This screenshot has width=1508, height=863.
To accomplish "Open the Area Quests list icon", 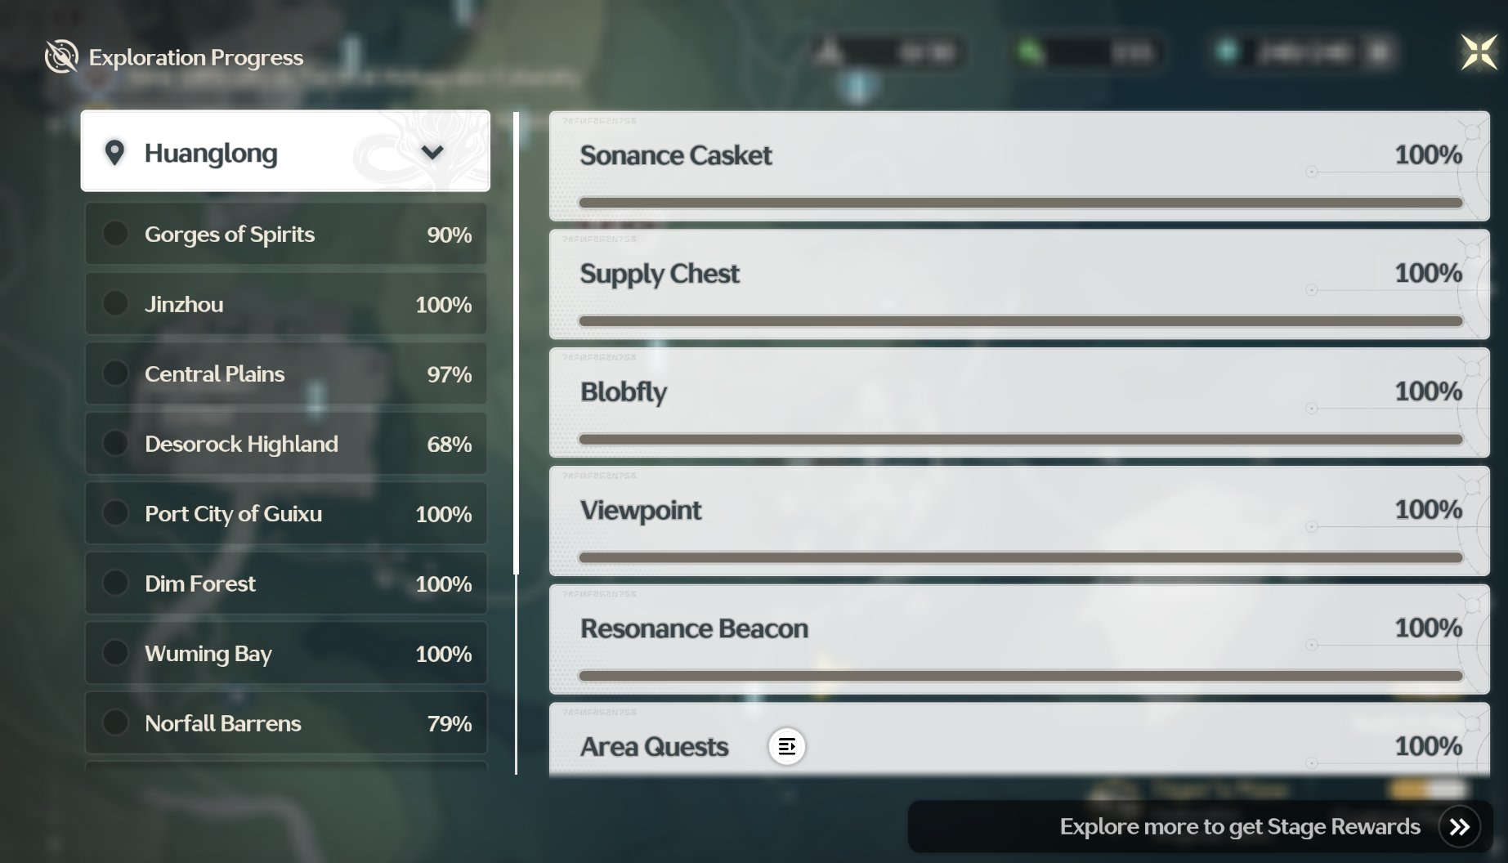I will point(786,746).
